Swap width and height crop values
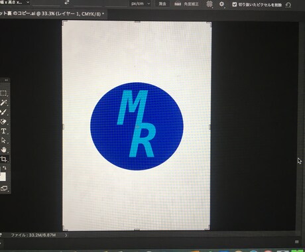 67,3
